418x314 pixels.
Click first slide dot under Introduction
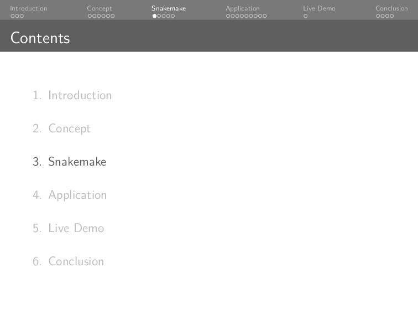(12, 16)
